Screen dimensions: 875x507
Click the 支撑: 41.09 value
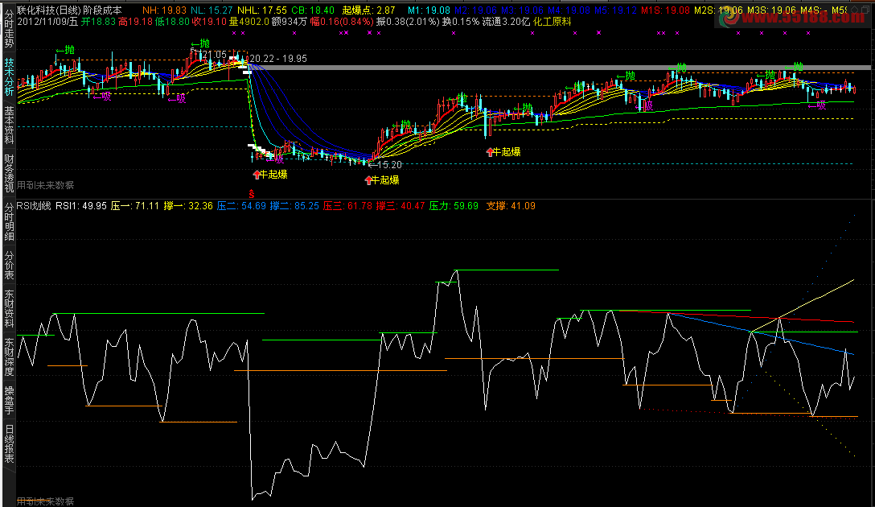(x=511, y=206)
